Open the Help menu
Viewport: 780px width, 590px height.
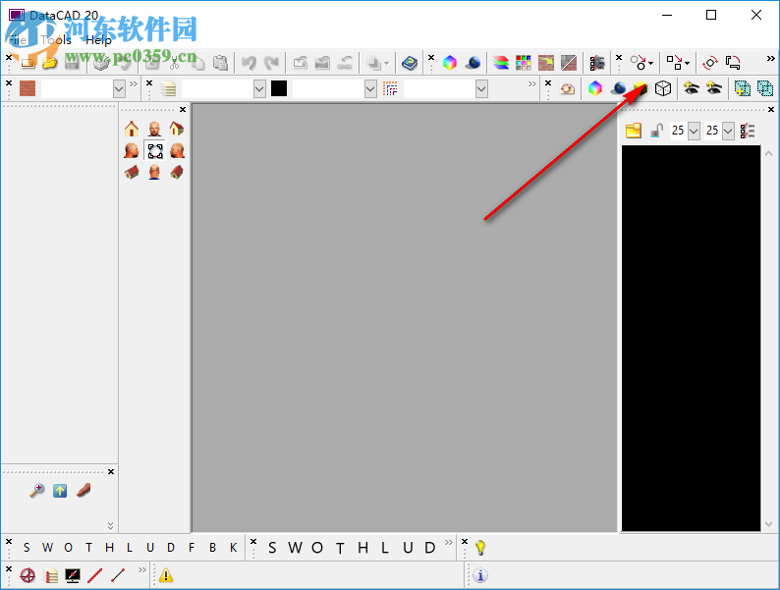(98, 40)
